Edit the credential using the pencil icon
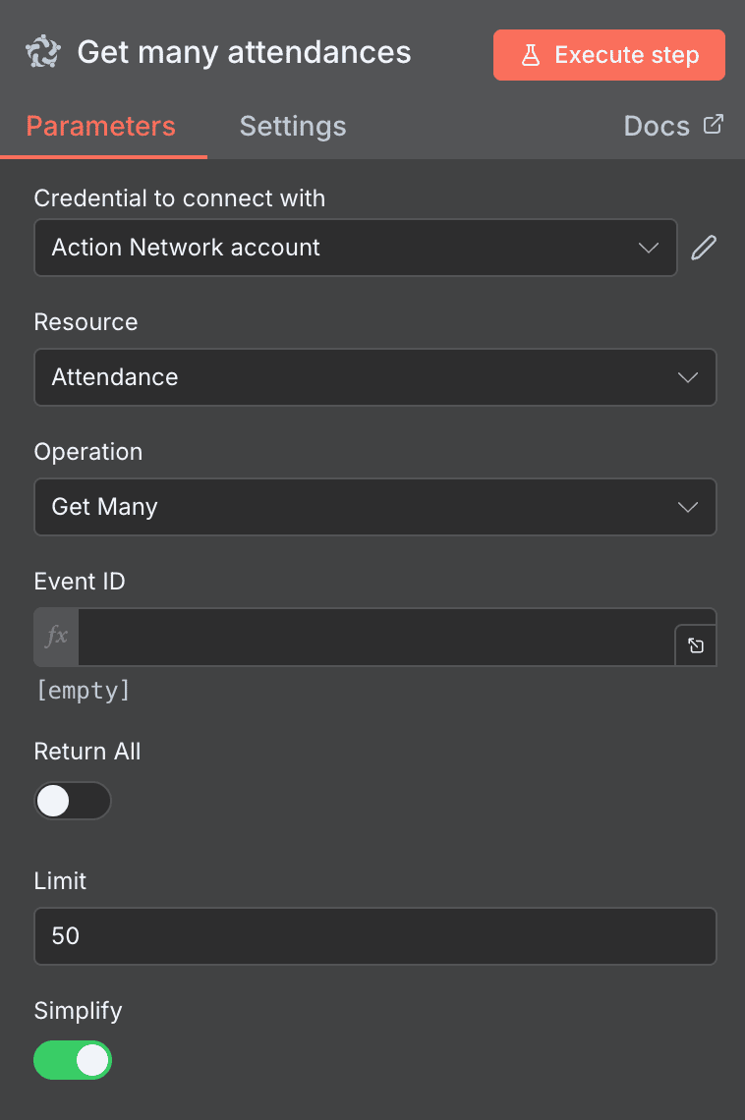Viewport: 745px width, 1120px height. (704, 248)
